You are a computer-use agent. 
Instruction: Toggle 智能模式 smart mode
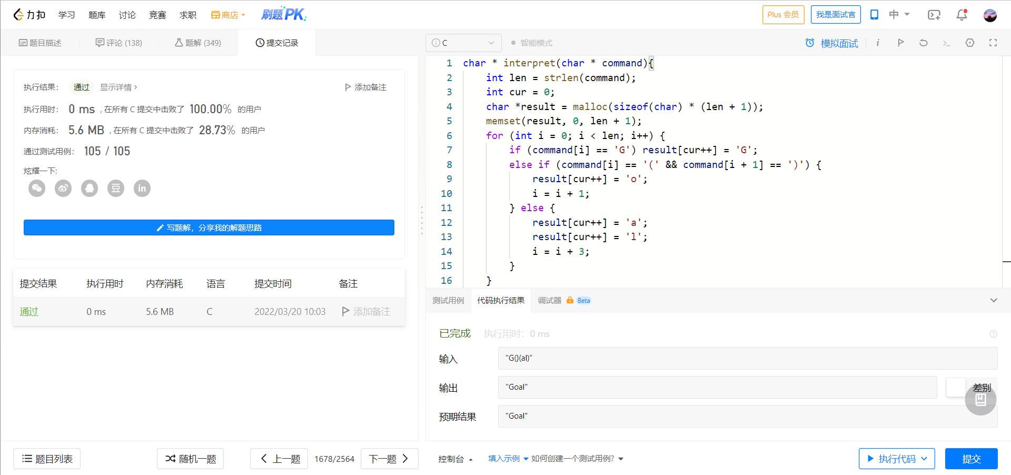[x=532, y=43]
